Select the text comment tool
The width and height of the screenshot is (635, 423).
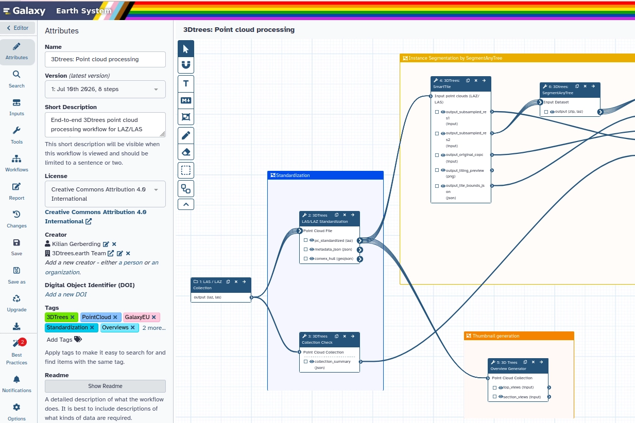click(186, 84)
